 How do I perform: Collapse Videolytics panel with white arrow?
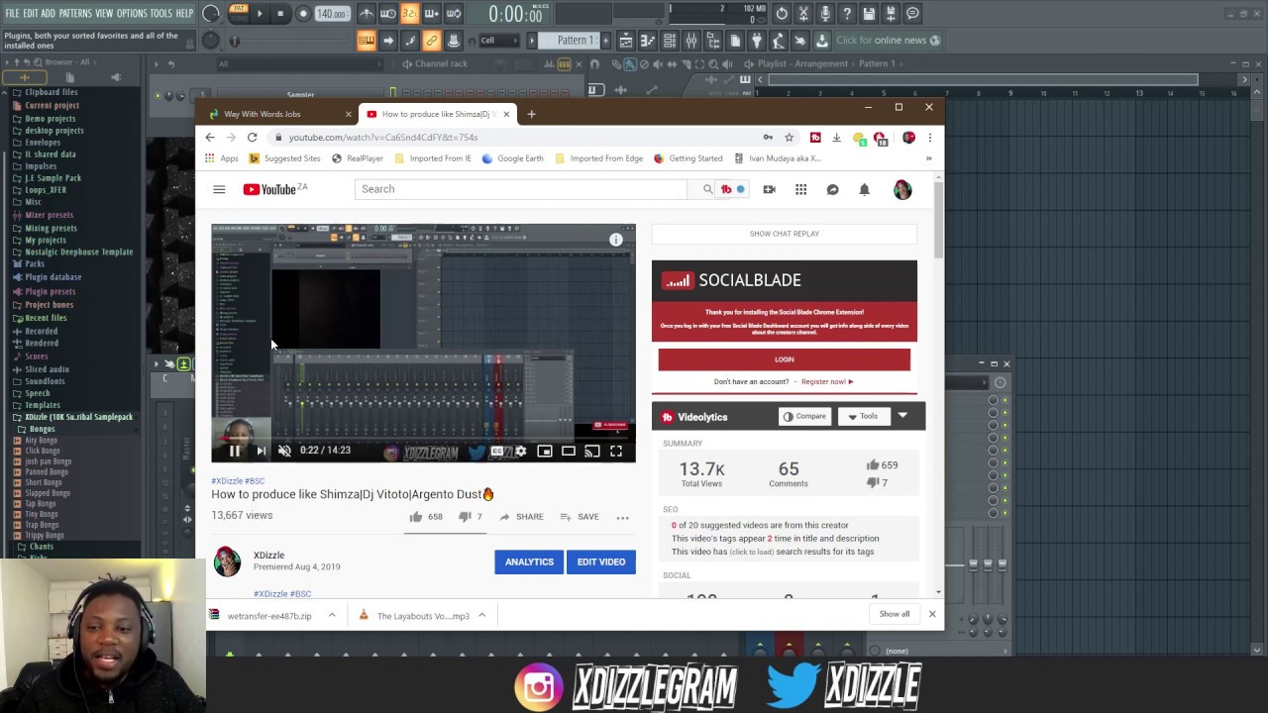902,416
